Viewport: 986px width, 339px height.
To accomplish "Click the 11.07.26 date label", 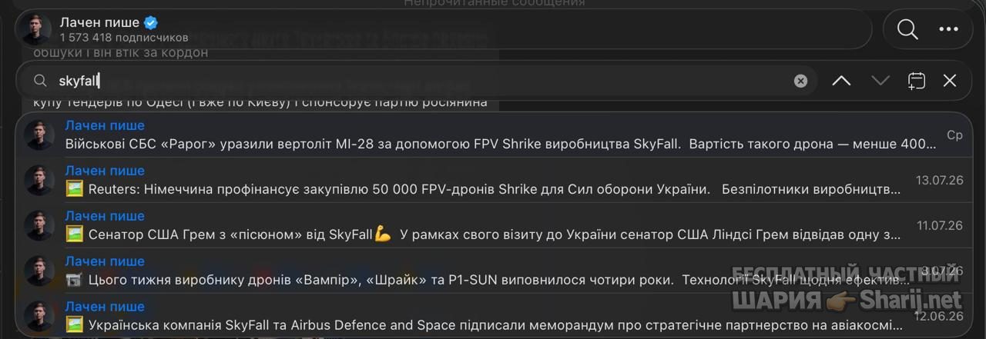I will pyautogui.click(x=940, y=226).
